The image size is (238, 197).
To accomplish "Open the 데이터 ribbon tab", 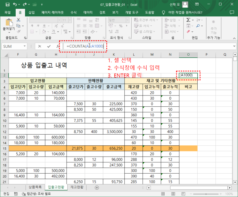I will pyautogui.click(x=88, y=12).
